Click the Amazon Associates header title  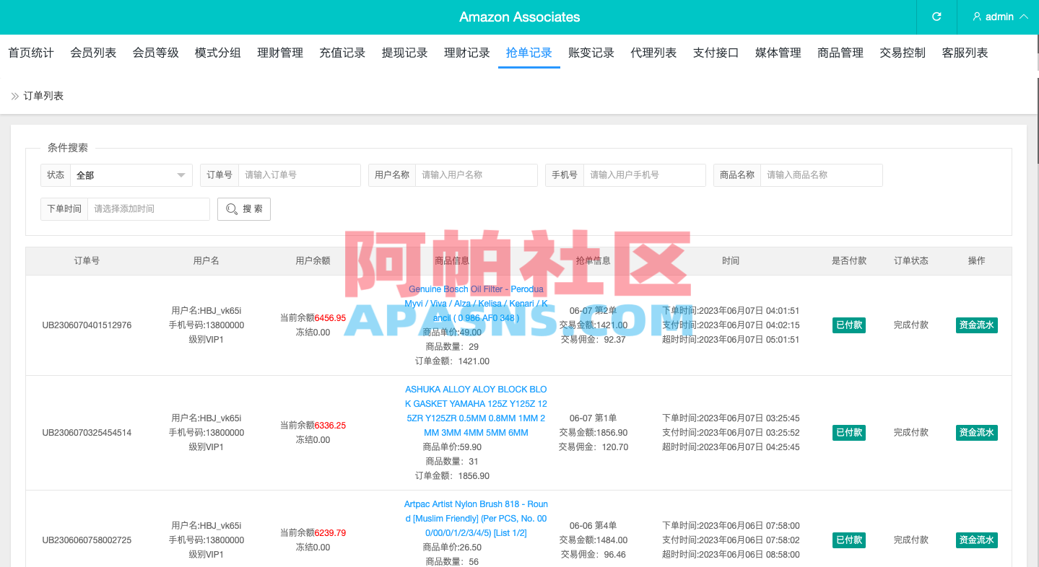coord(520,17)
